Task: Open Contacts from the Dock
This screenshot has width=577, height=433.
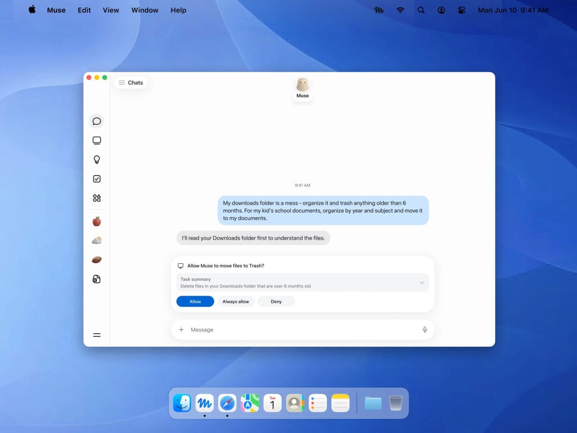Action: pyautogui.click(x=295, y=403)
